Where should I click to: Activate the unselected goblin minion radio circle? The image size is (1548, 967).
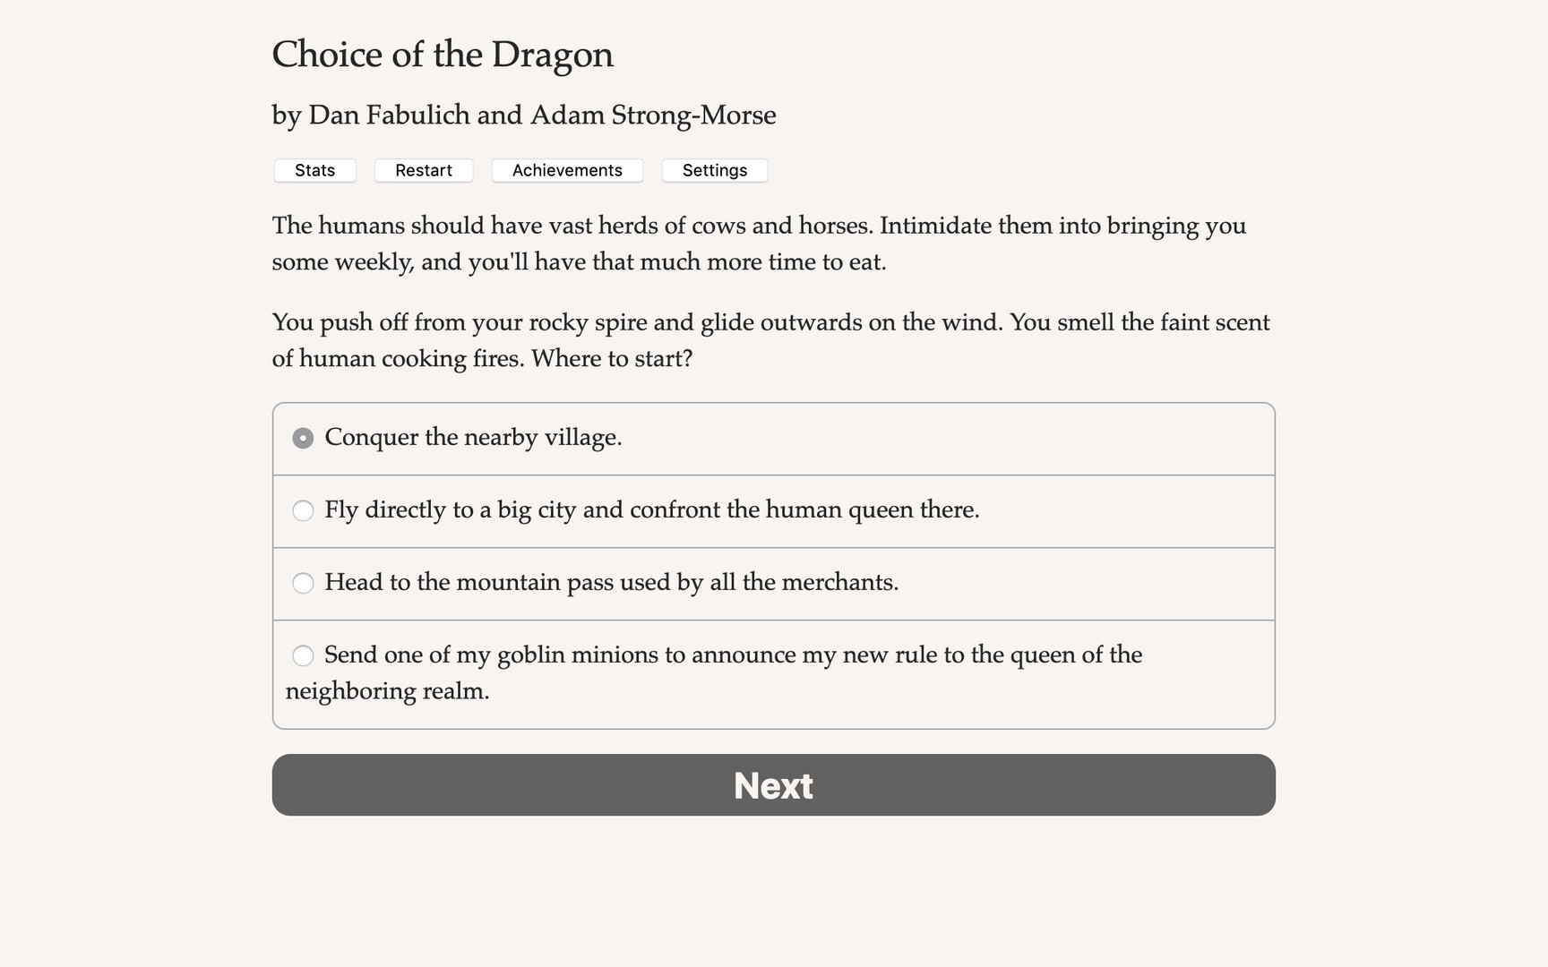[x=304, y=655]
